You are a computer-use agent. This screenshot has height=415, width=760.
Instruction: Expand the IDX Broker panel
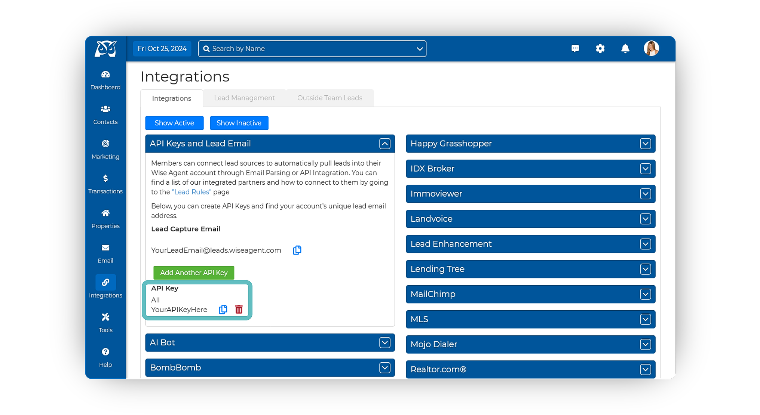coord(646,169)
